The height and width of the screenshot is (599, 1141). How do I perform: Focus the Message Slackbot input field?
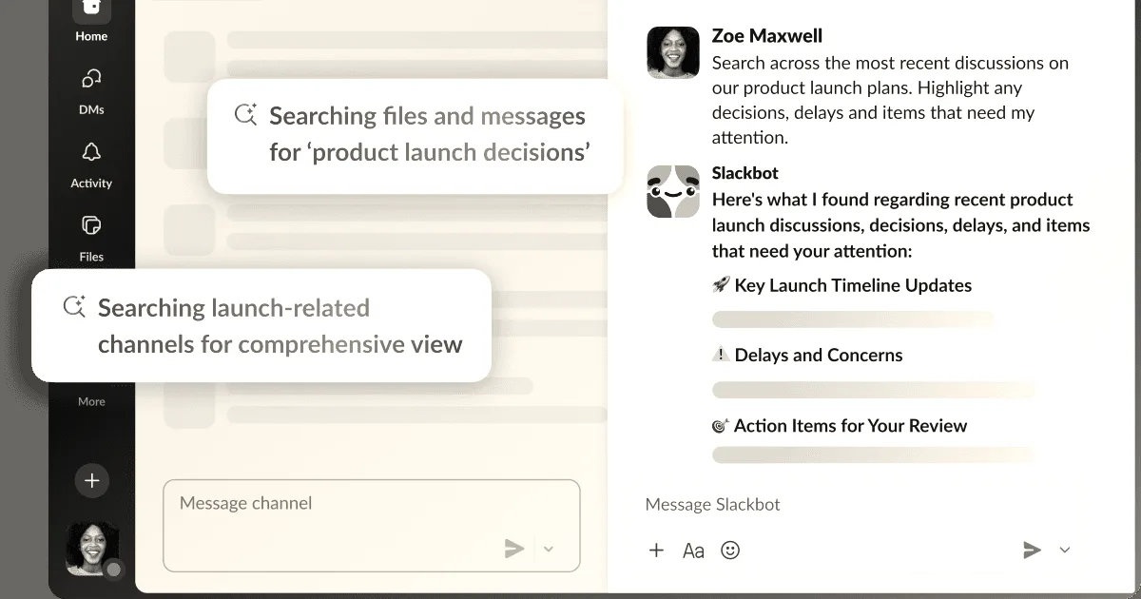(713, 505)
